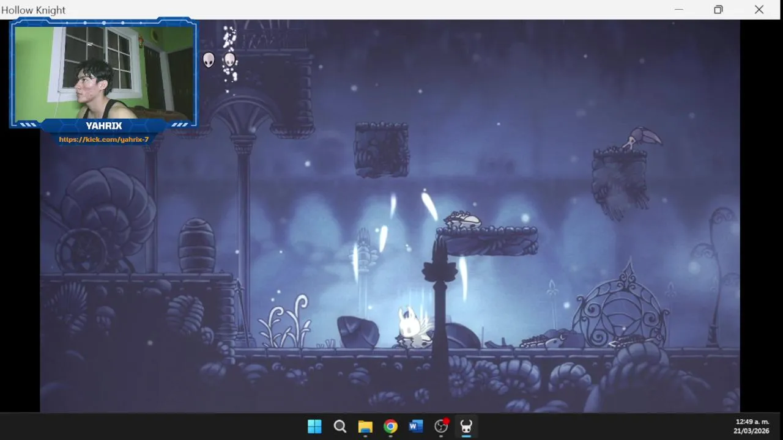
Task: Restore down the Hollow Knight window
Action: point(718,9)
